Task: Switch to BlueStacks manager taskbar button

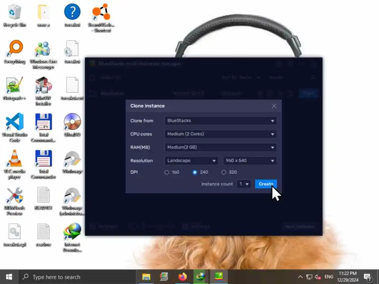Action: 219,277
